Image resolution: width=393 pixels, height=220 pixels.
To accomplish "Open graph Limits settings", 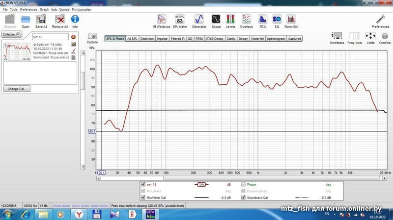I will [x=370, y=37].
